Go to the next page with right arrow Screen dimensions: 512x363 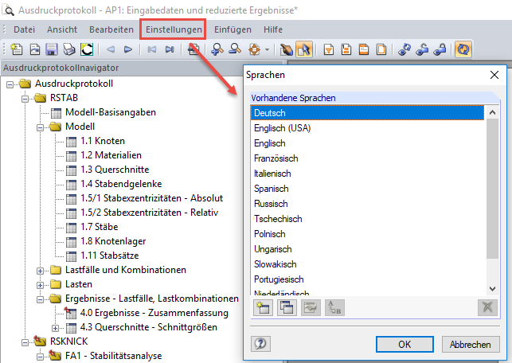click(x=128, y=49)
